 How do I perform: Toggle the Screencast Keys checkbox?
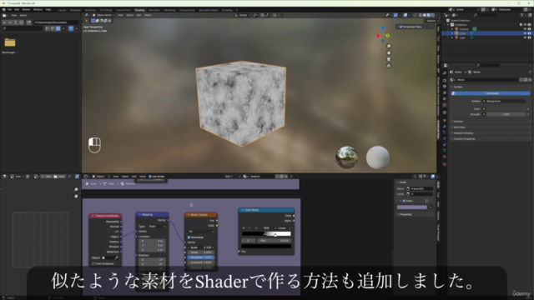point(400,27)
